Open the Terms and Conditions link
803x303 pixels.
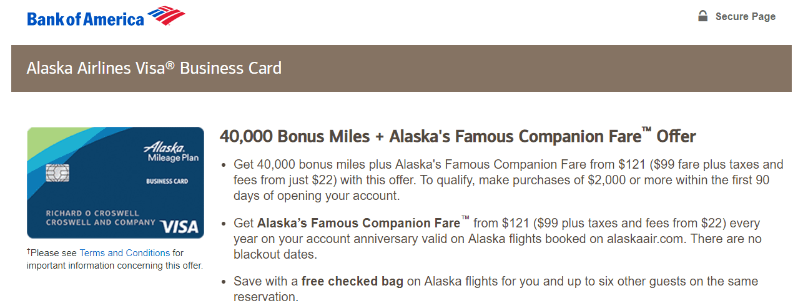tap(125, 253)
